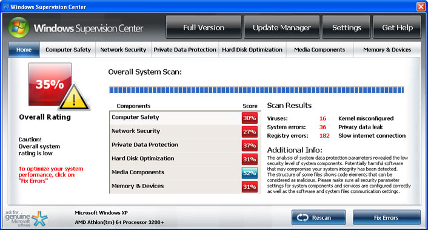Open Settings from the header
Image resolution: width=428 pixels, height=230 pixels.
(347, 27)
